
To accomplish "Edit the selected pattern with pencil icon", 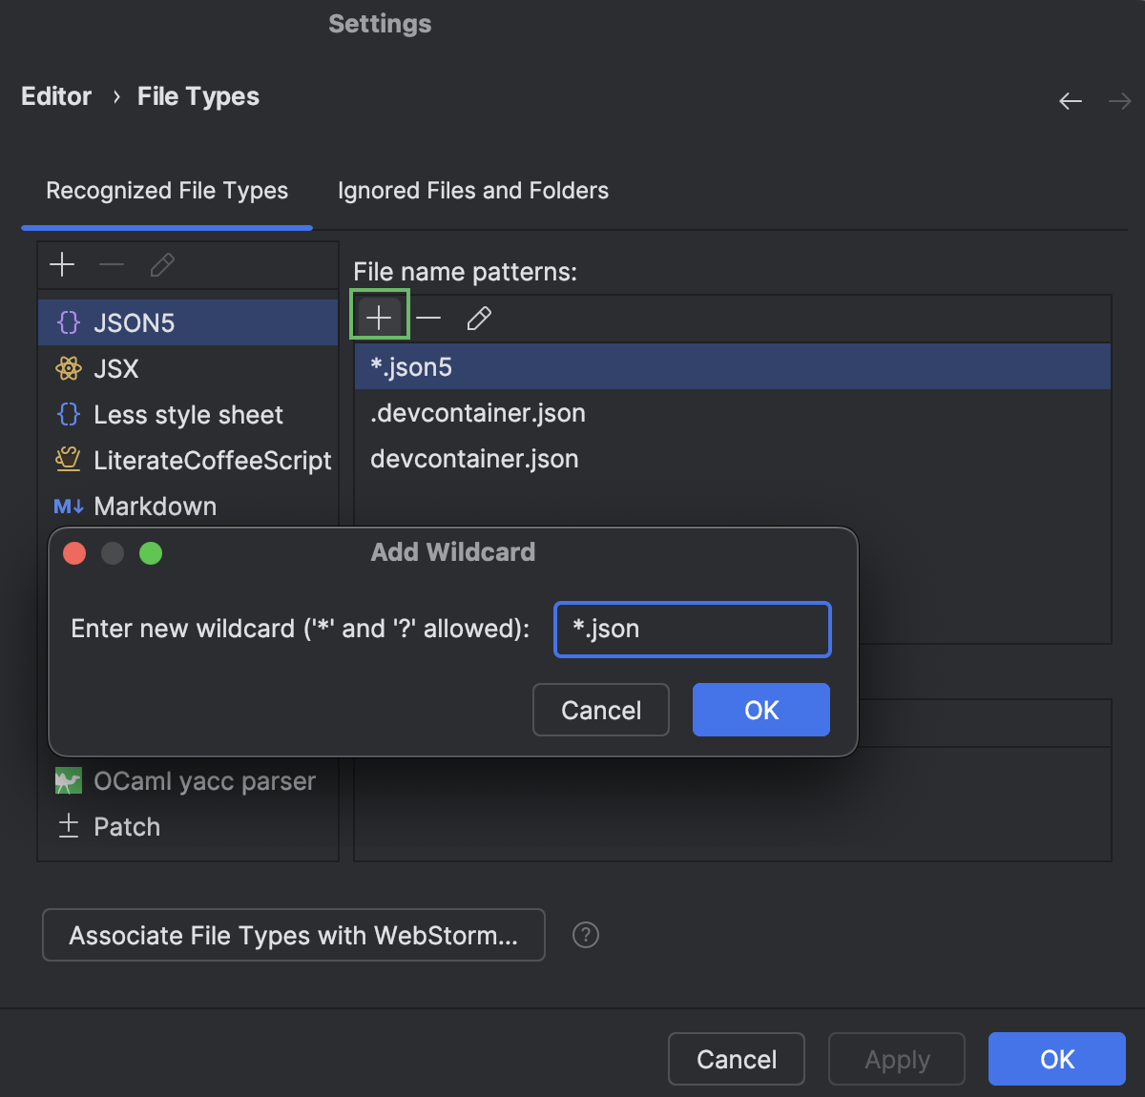I will [x=478, y=318].
